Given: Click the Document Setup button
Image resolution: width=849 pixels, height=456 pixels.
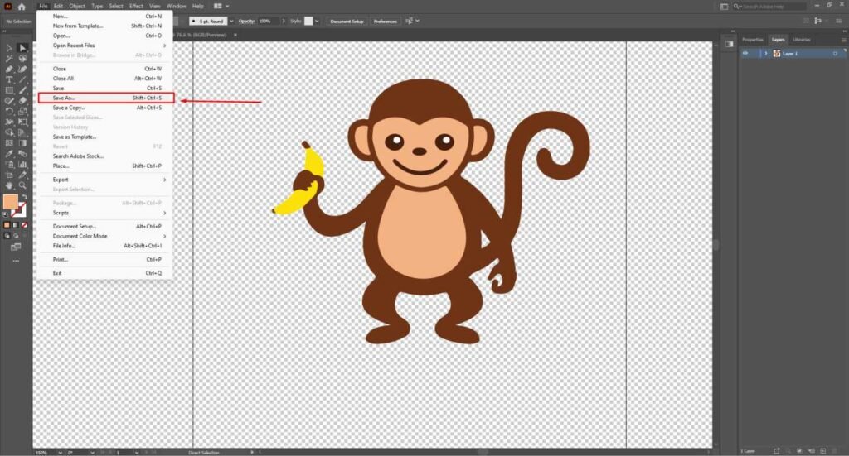Looking at the screenshot, I should [347, 21].
